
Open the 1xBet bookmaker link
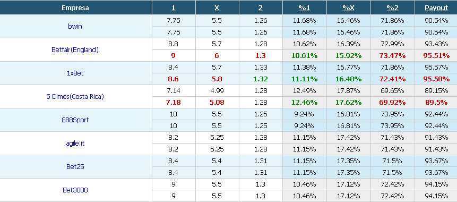point(75,73)
